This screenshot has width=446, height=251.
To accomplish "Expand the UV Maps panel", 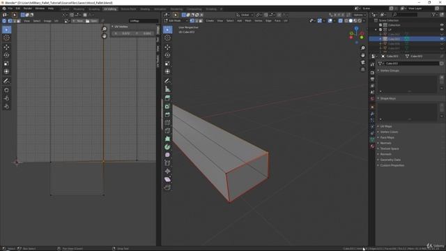I will click(x=386, y=126).
